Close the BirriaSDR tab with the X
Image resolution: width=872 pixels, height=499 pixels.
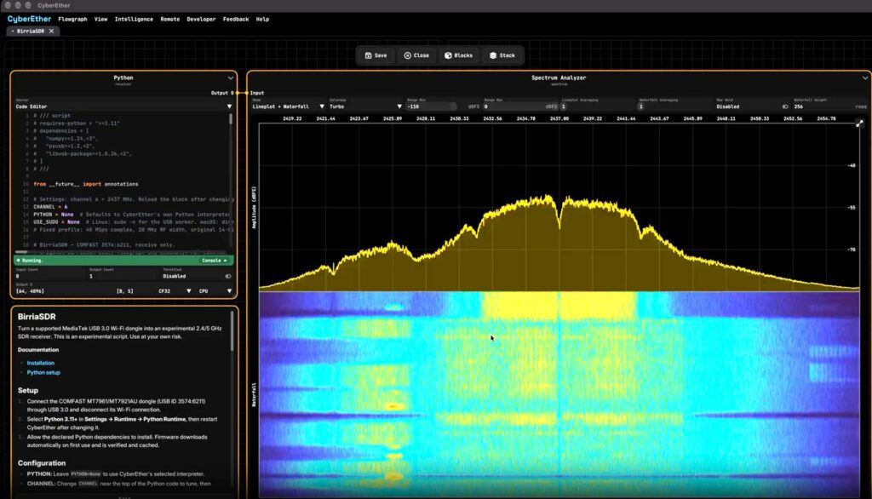click(51, 32)
